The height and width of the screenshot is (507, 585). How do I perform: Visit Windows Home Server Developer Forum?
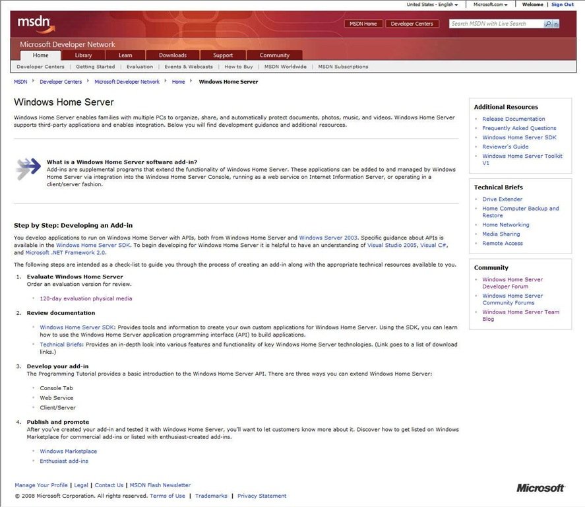tap(512, 283)
